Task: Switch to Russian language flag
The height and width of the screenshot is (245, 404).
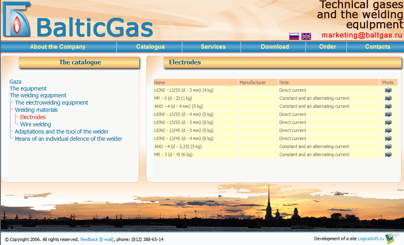Action: 294,36
